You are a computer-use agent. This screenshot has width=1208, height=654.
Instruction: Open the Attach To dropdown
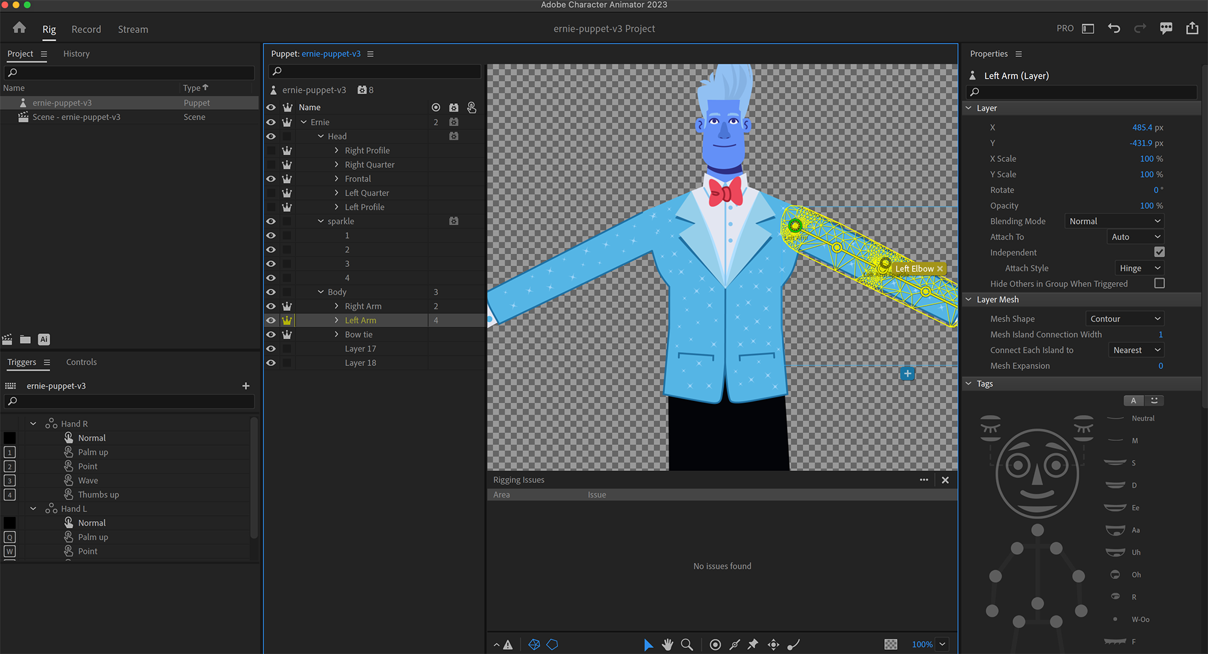1136,237
